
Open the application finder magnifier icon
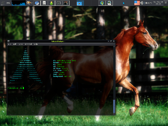point(29,3)
